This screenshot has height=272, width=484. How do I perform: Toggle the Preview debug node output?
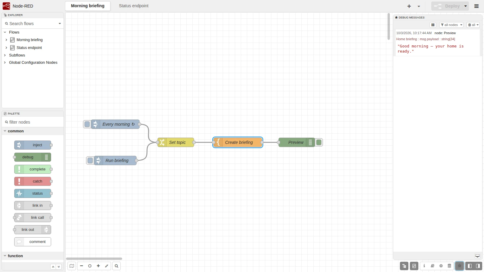click(319, 142)
